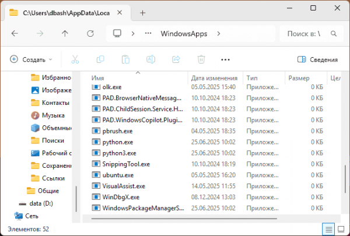This screenshot has height=236, width=350.
Task: Click the Rename toolbar icon
Action: [x=150, y=59]
